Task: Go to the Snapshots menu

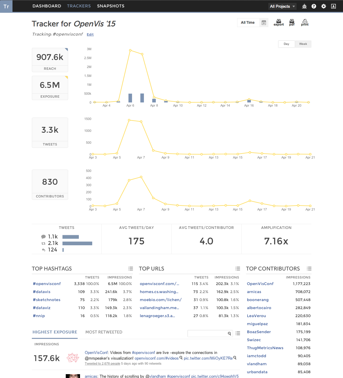Action: 111,6
